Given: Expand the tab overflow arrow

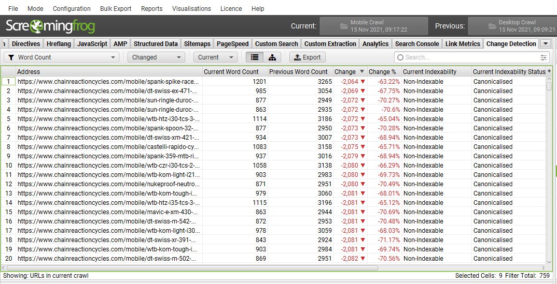Looking at the screenshot, I should coord(545,44).
